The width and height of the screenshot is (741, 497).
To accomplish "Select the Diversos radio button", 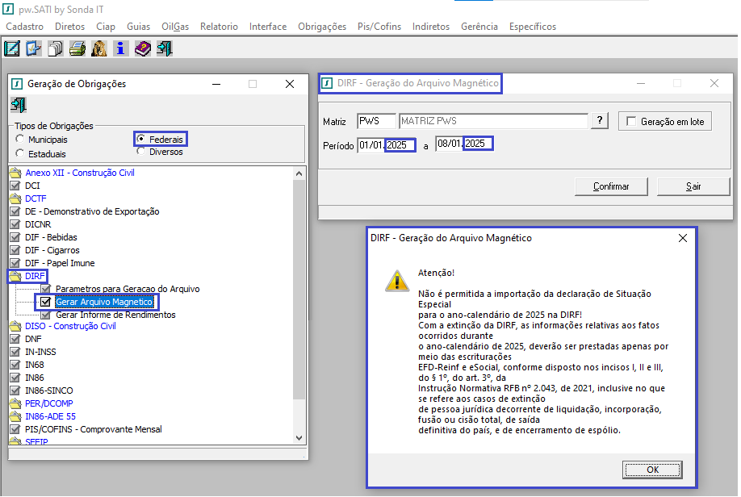I will (140, 151).
